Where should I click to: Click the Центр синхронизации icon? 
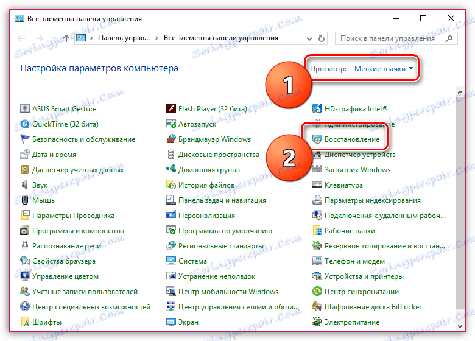point(317,291)
